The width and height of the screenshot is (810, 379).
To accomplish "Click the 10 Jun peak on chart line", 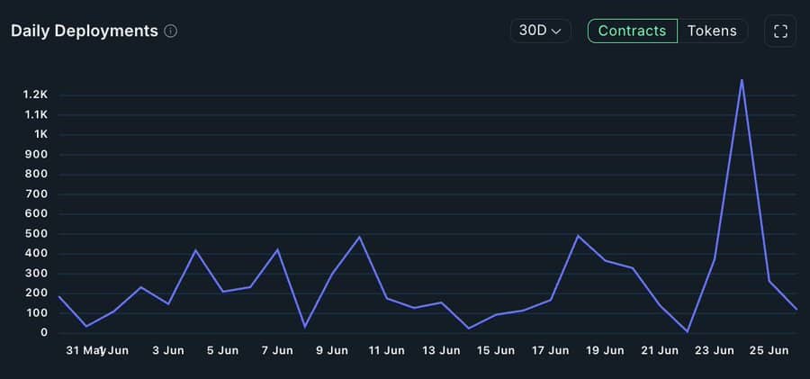I will [x=359, y=237].
